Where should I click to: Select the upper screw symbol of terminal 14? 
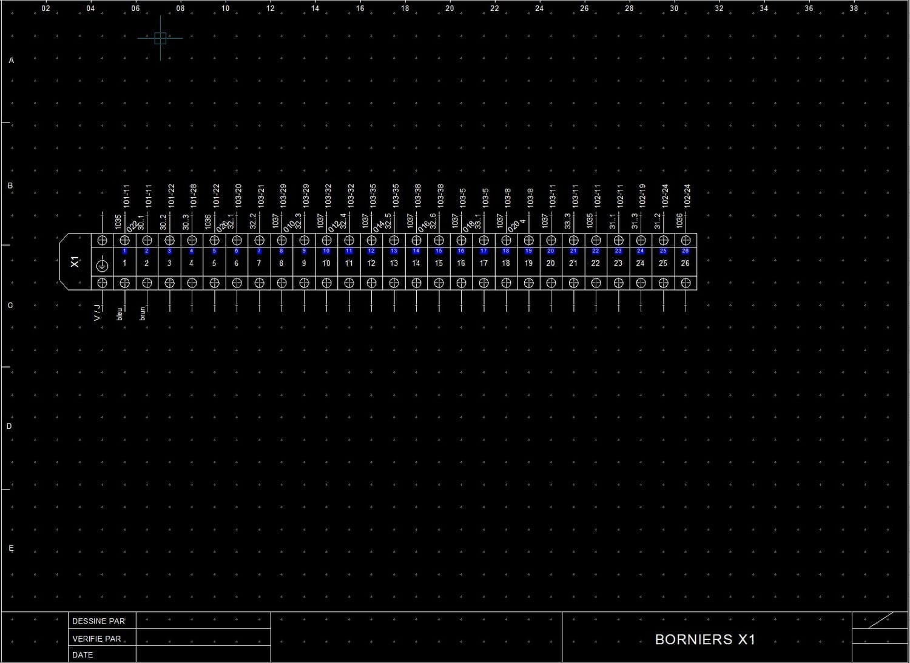pos(416,240)
